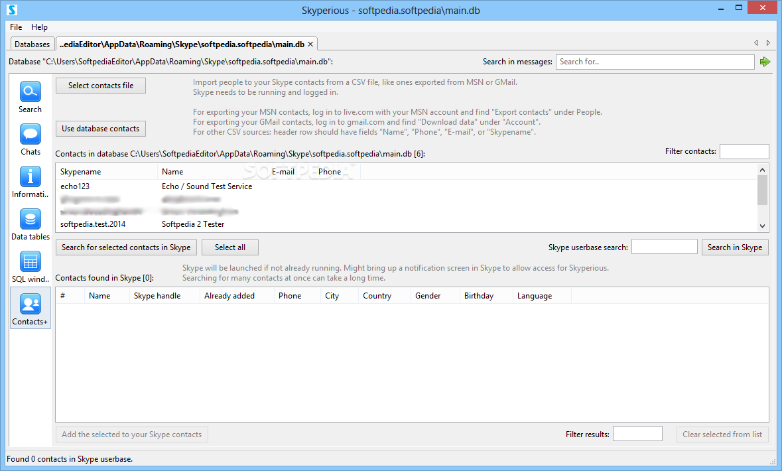
Task: Select the echo123 contact row
Action: coord(407,186)
